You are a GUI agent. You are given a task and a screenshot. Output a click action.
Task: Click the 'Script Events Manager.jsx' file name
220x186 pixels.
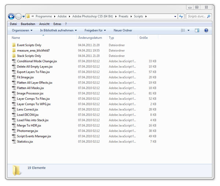click(x=34, y=136)
